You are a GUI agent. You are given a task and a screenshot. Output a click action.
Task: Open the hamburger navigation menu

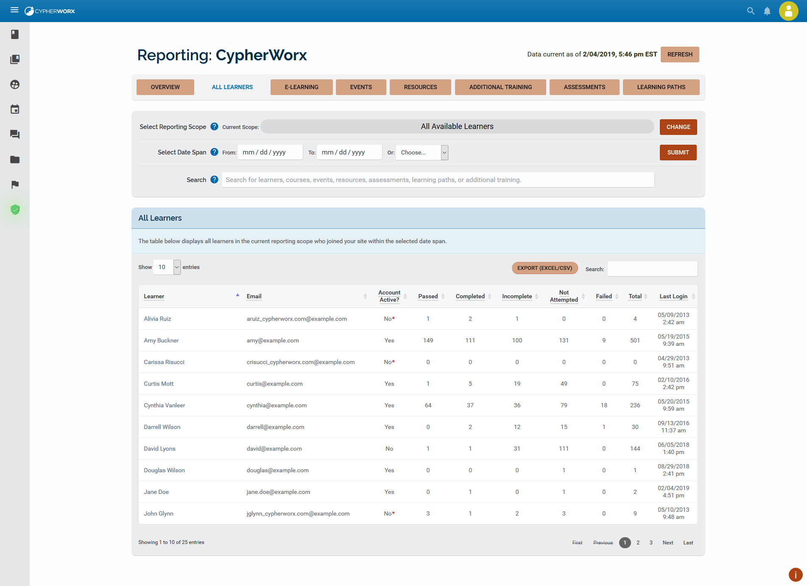pos(14,10)
